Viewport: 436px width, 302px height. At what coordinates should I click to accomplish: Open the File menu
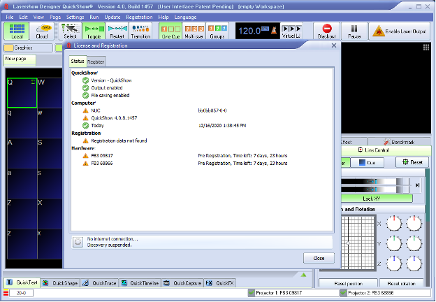pyautogui.click(x=10, y=17)
